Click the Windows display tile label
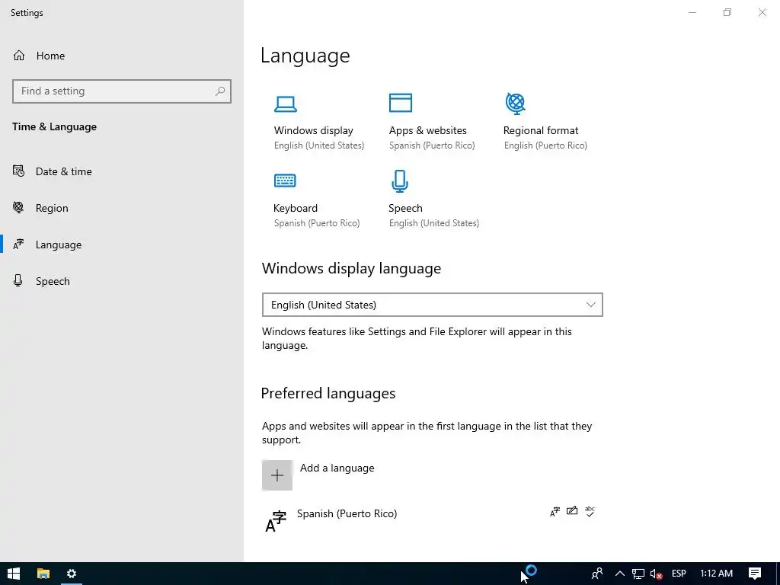 click(x=313, y=130)
